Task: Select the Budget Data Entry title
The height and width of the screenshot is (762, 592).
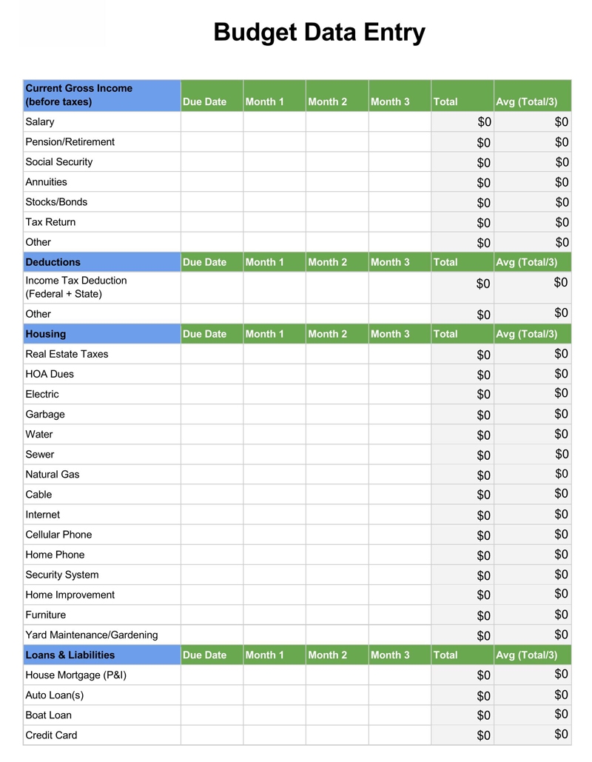Action: click(319, 33)
